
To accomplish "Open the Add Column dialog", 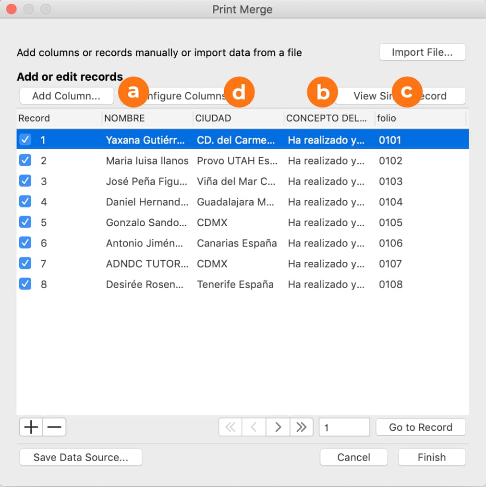I will click(x=66, y=96).
